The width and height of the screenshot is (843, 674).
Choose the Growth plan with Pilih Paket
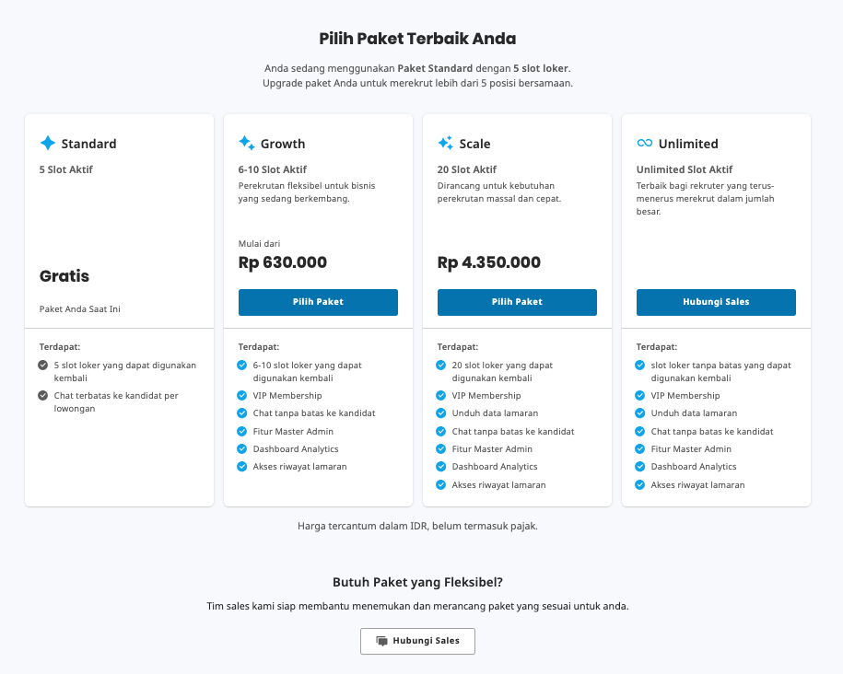pyautogui.click(x=318, y=302)
